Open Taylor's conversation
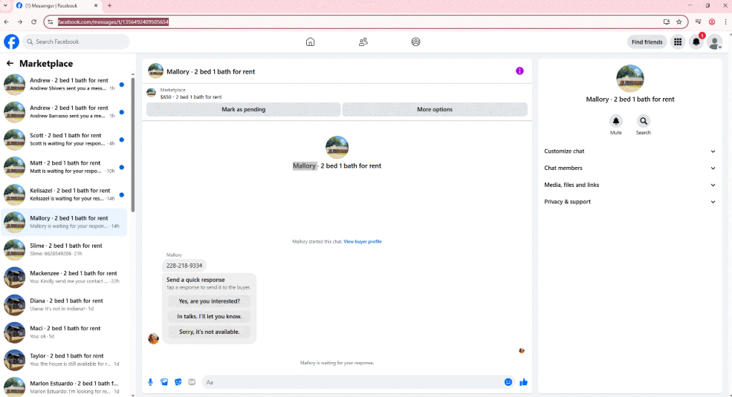This screenshot has height=397, width=732. click(x=65, y=359)
